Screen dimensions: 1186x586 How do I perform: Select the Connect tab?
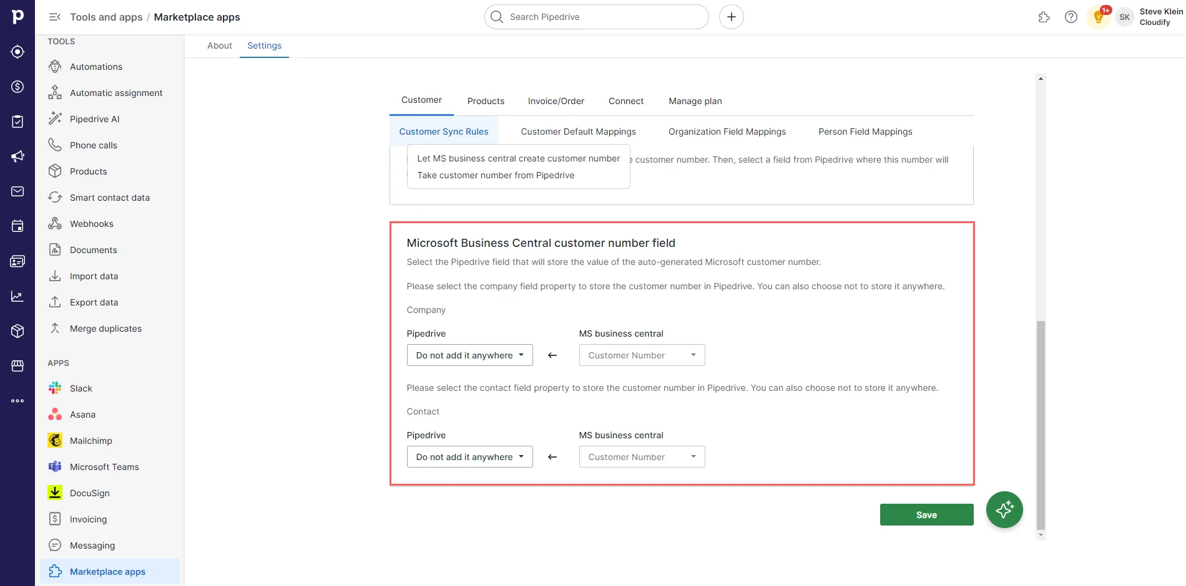point(626,101)
